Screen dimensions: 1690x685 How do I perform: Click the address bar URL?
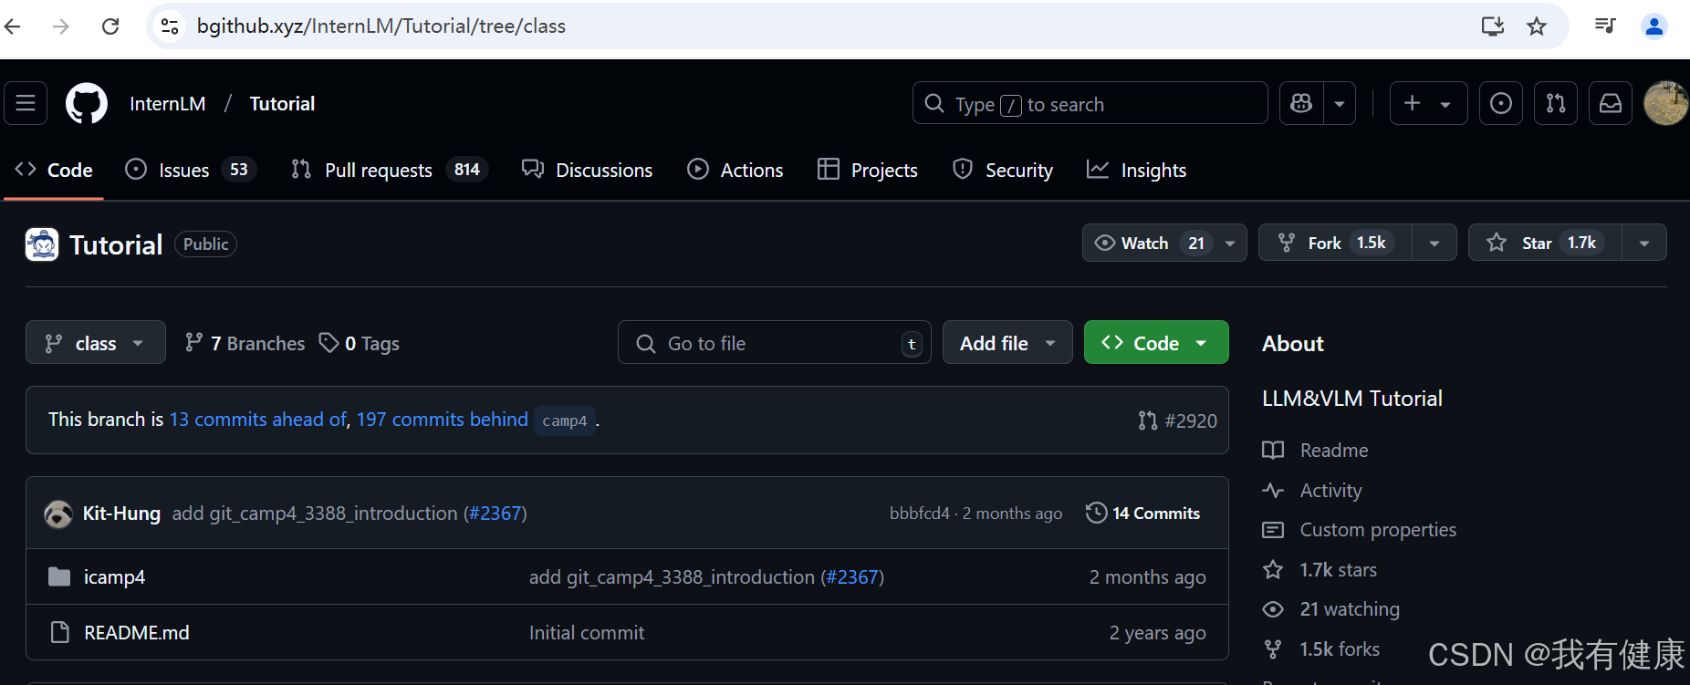[381, 26]
